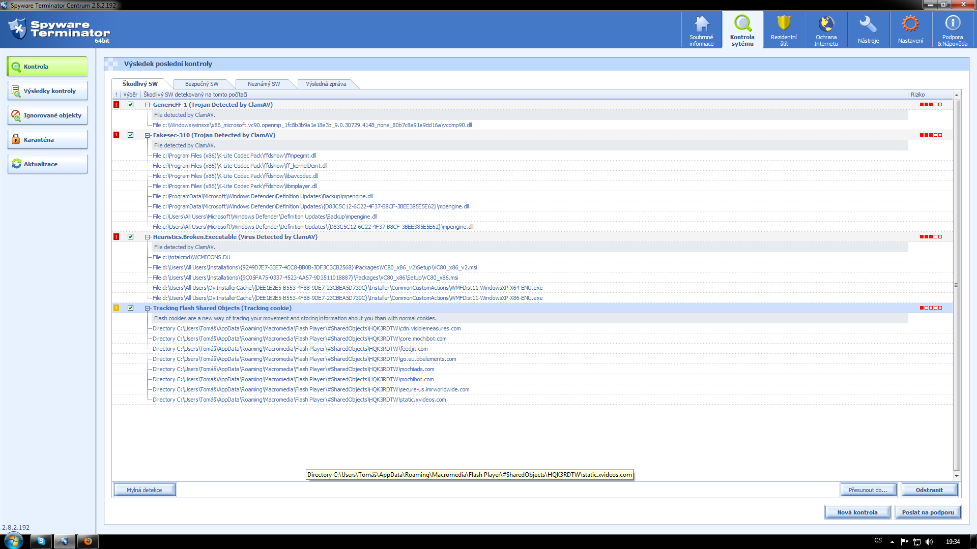The width and height of the screenshot is (977, 549).
Task: Collapse Fakesec-310 tree node
Action: (x=148, y=135)
